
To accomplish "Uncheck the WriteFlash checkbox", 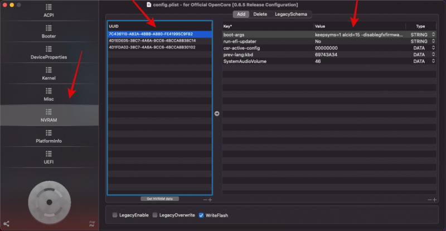I will tap(201, 215).
